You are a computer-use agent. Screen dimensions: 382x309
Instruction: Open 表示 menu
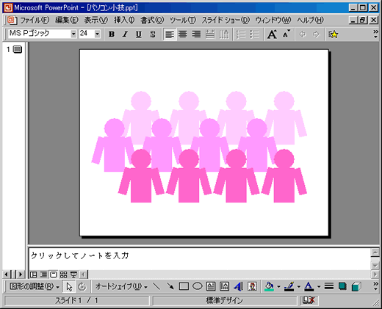pyautogui.click(x=96, y=20)
